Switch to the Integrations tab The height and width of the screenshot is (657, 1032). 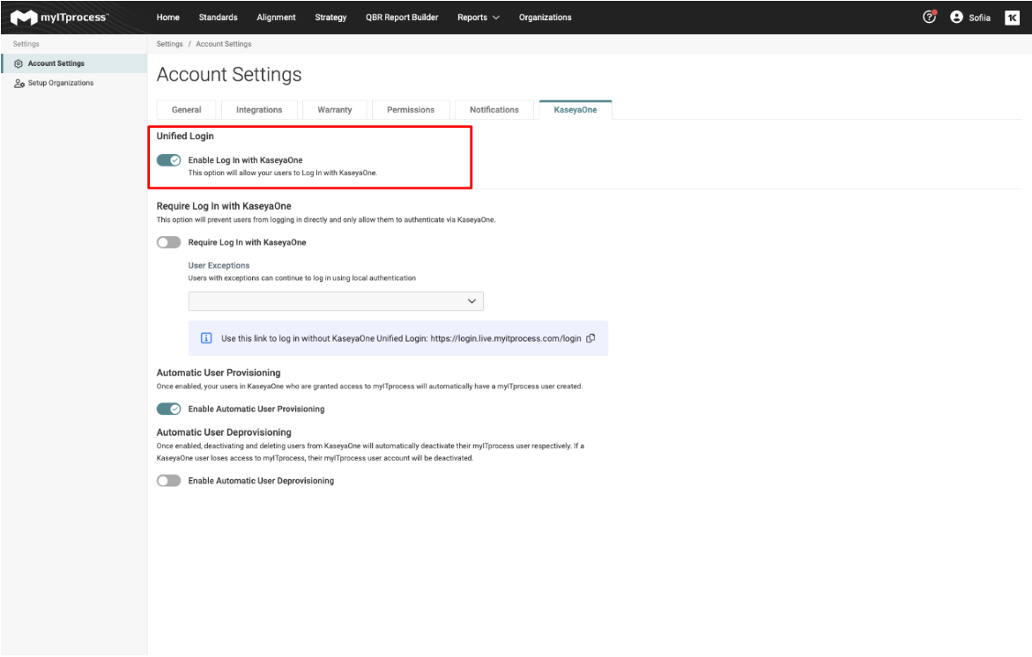[x=259, y=110]
